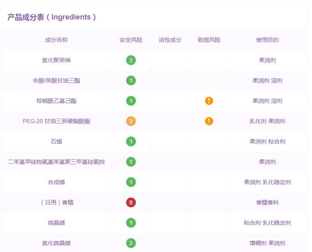This screenshot has height=252, width=312.
Task: Click 产品成分表 (Ingredients) heading
Action: pyautogui.click(x=52, y=17)
